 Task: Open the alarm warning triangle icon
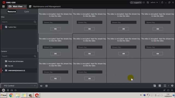4,90
